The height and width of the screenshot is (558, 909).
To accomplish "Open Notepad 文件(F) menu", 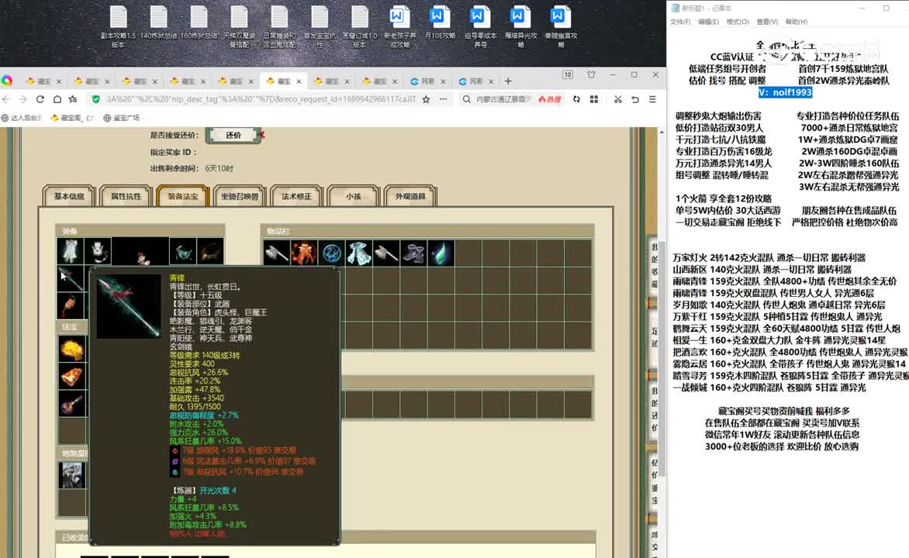I will click(680, 22).
